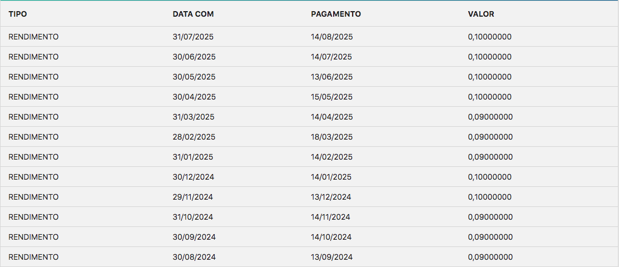Click payment date 15/05/2025
Screen dimensions: 619x267
coord(331,97)
